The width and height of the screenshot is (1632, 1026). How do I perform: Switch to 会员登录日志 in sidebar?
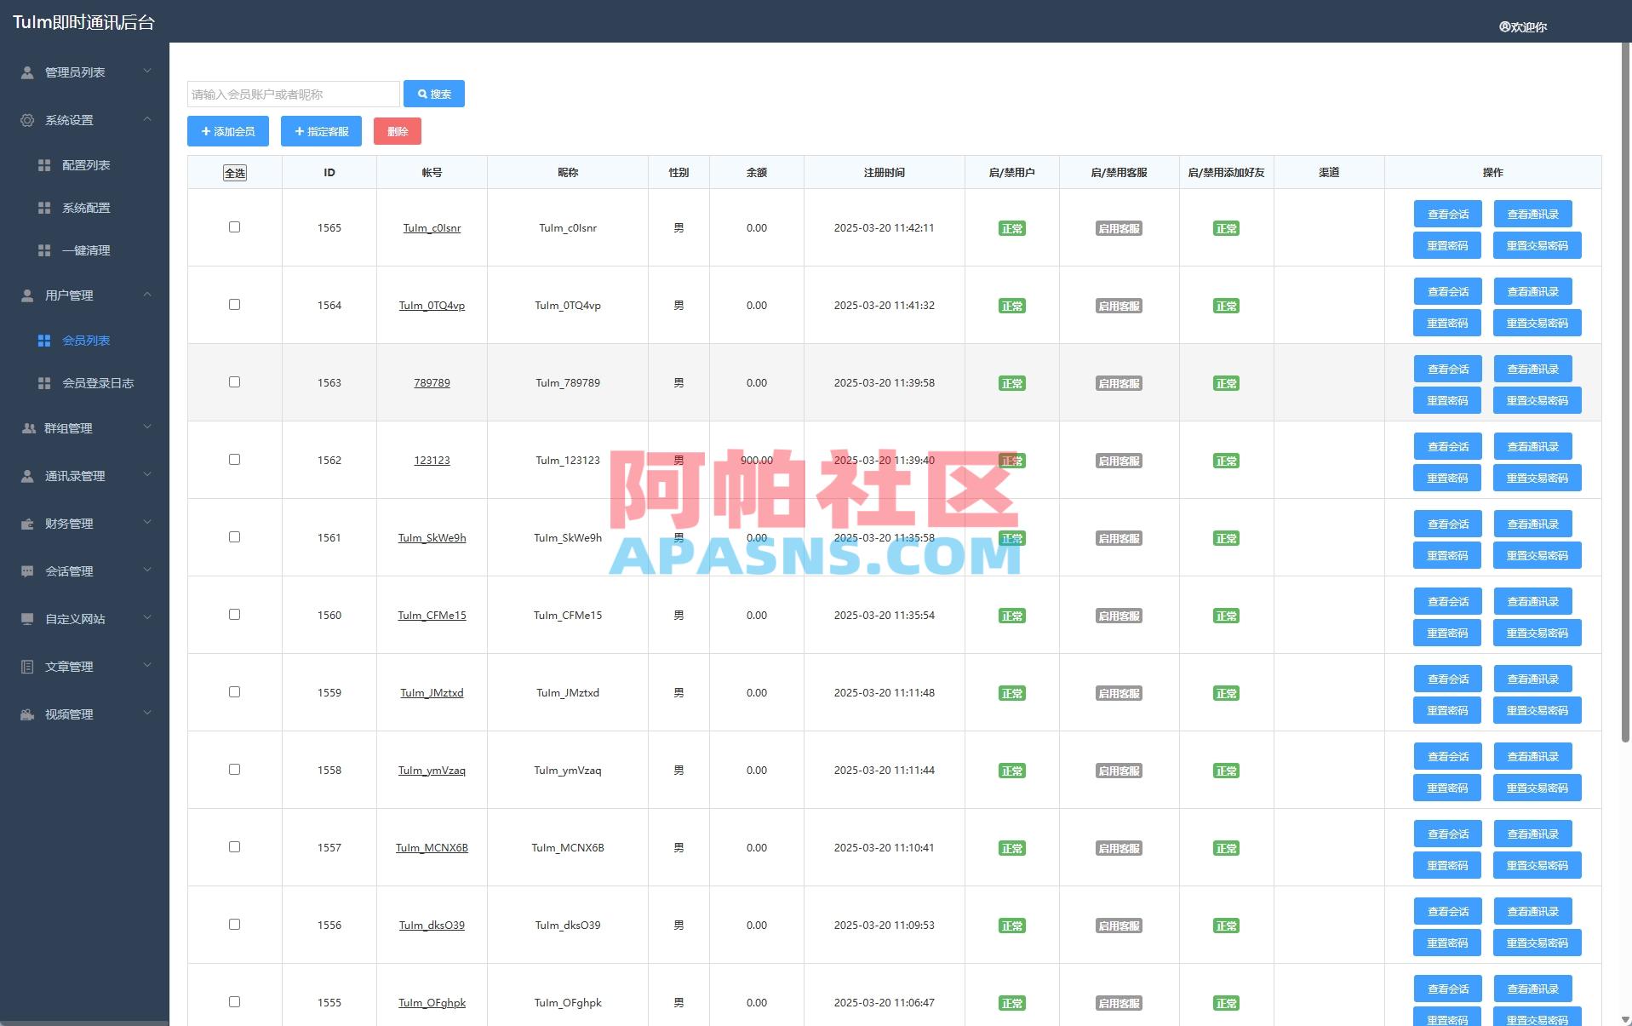pyautogui.click(x=99, y=383)
